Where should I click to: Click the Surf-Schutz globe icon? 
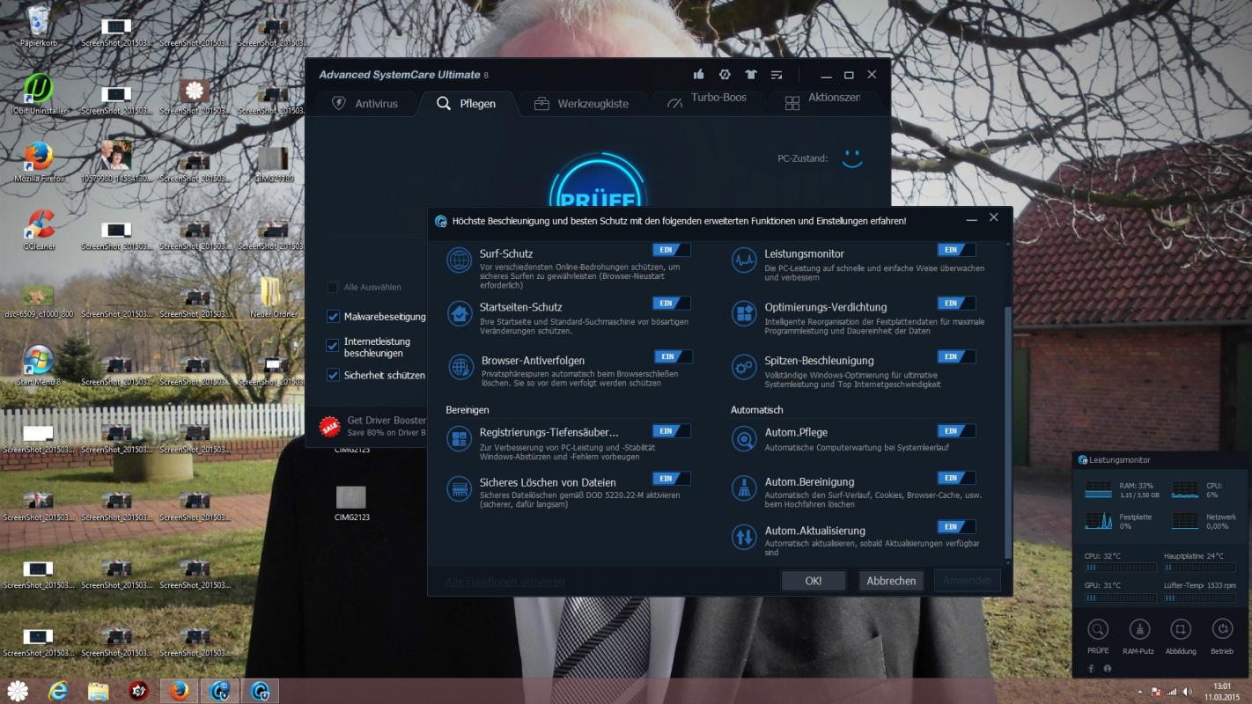coord(460,260)
